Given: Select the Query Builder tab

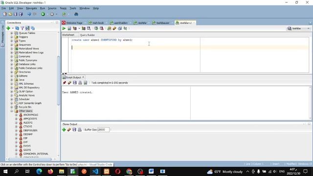Looking at the screenshot, I should [87, 35].
